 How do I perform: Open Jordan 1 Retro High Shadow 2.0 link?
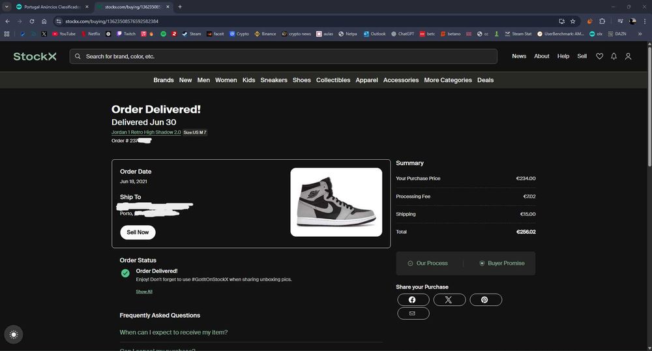[x=146, y=132]
